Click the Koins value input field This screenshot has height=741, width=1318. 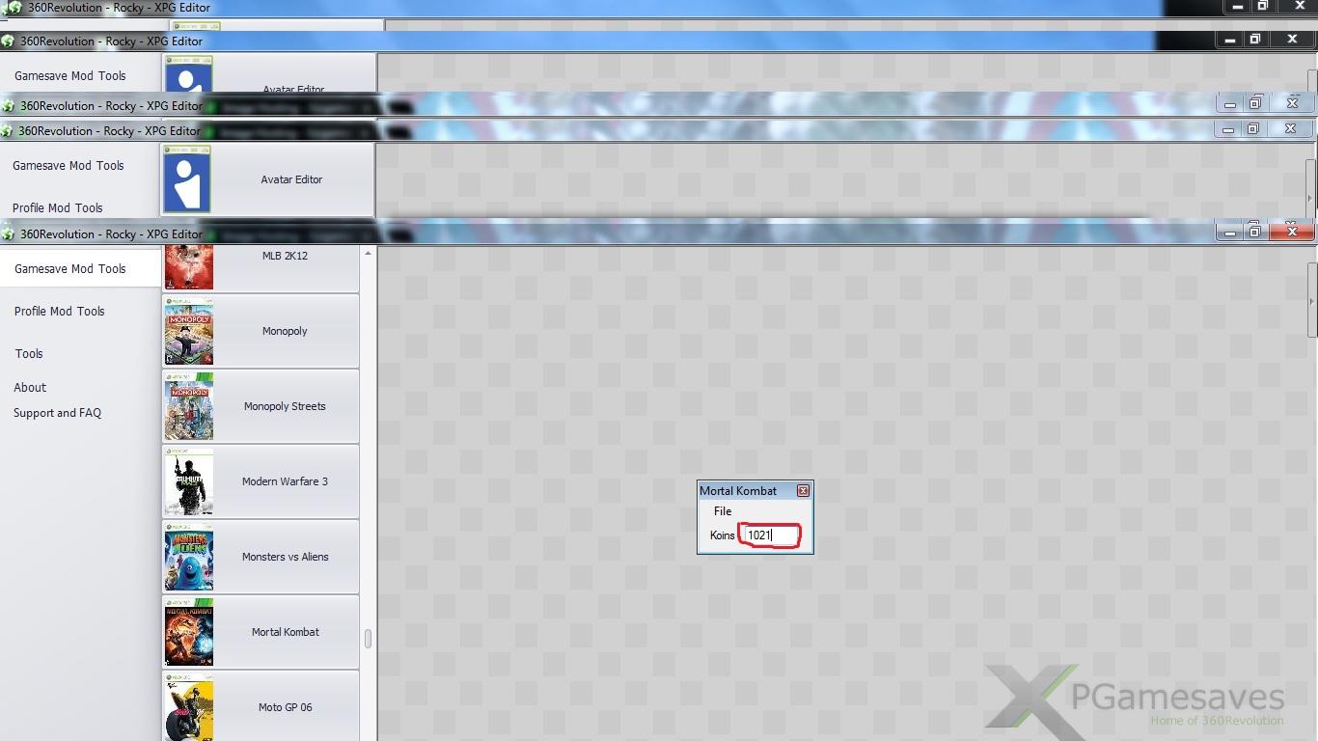[x=769, y=535]
